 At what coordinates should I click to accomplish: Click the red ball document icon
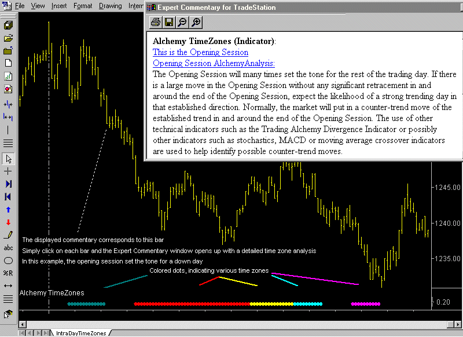[8, 89]
